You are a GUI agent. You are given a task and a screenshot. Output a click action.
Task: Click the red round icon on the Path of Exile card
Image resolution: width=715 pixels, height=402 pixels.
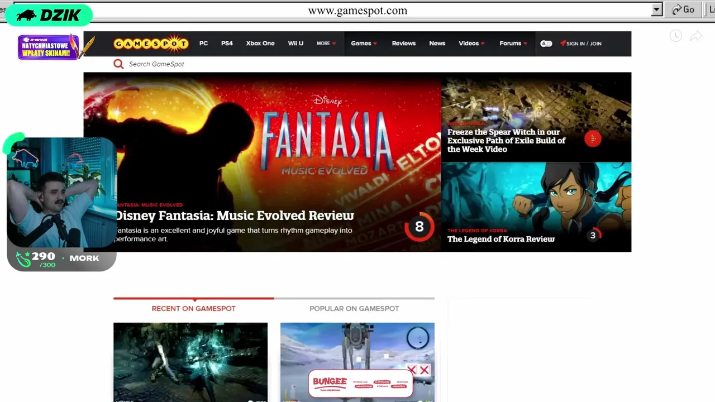(x=593, y=139)
